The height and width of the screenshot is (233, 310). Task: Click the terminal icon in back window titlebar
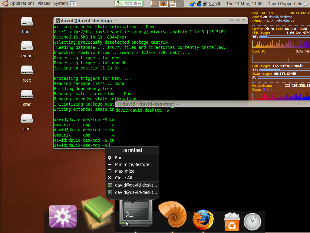click(x=58, y=21)
